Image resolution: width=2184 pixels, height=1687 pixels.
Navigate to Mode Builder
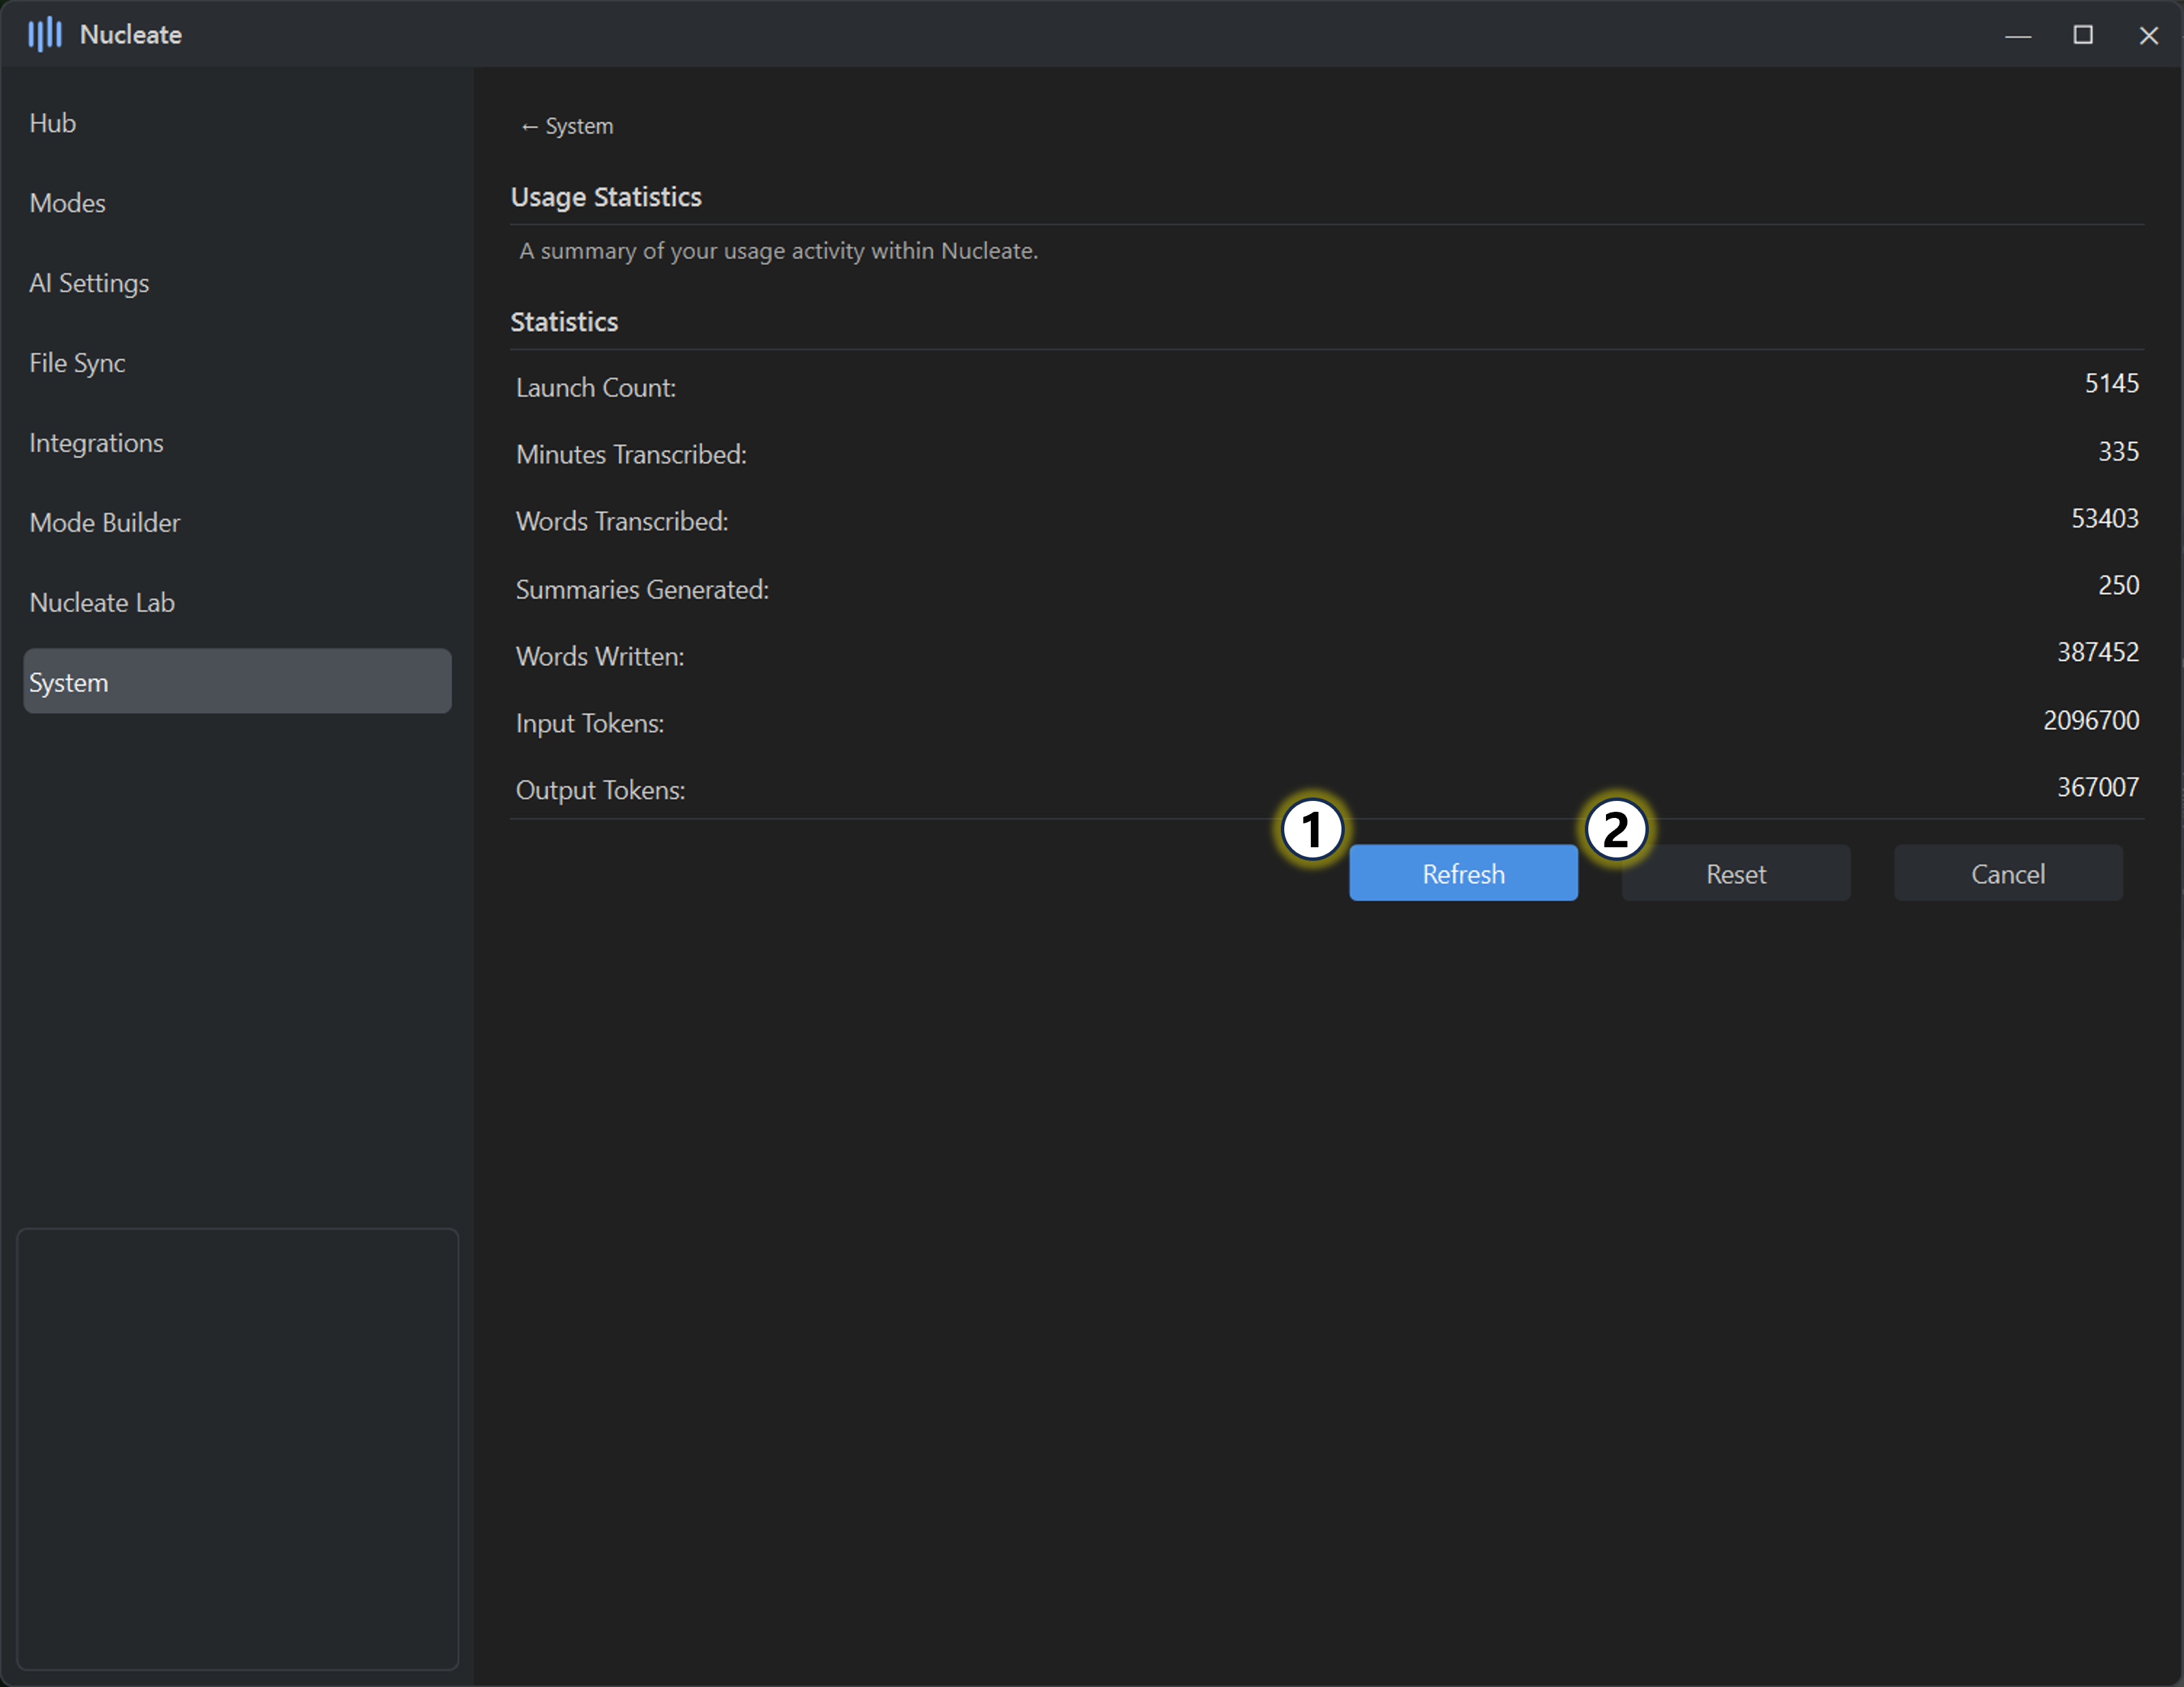click(104, 523)
